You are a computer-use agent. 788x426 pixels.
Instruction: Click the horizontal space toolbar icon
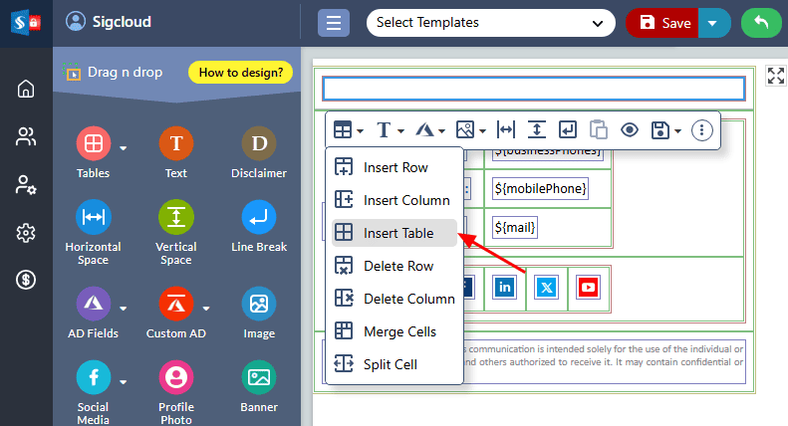click(x=505, y=129)
